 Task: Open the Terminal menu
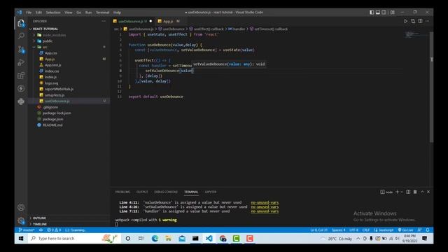(x=103, y=13)
